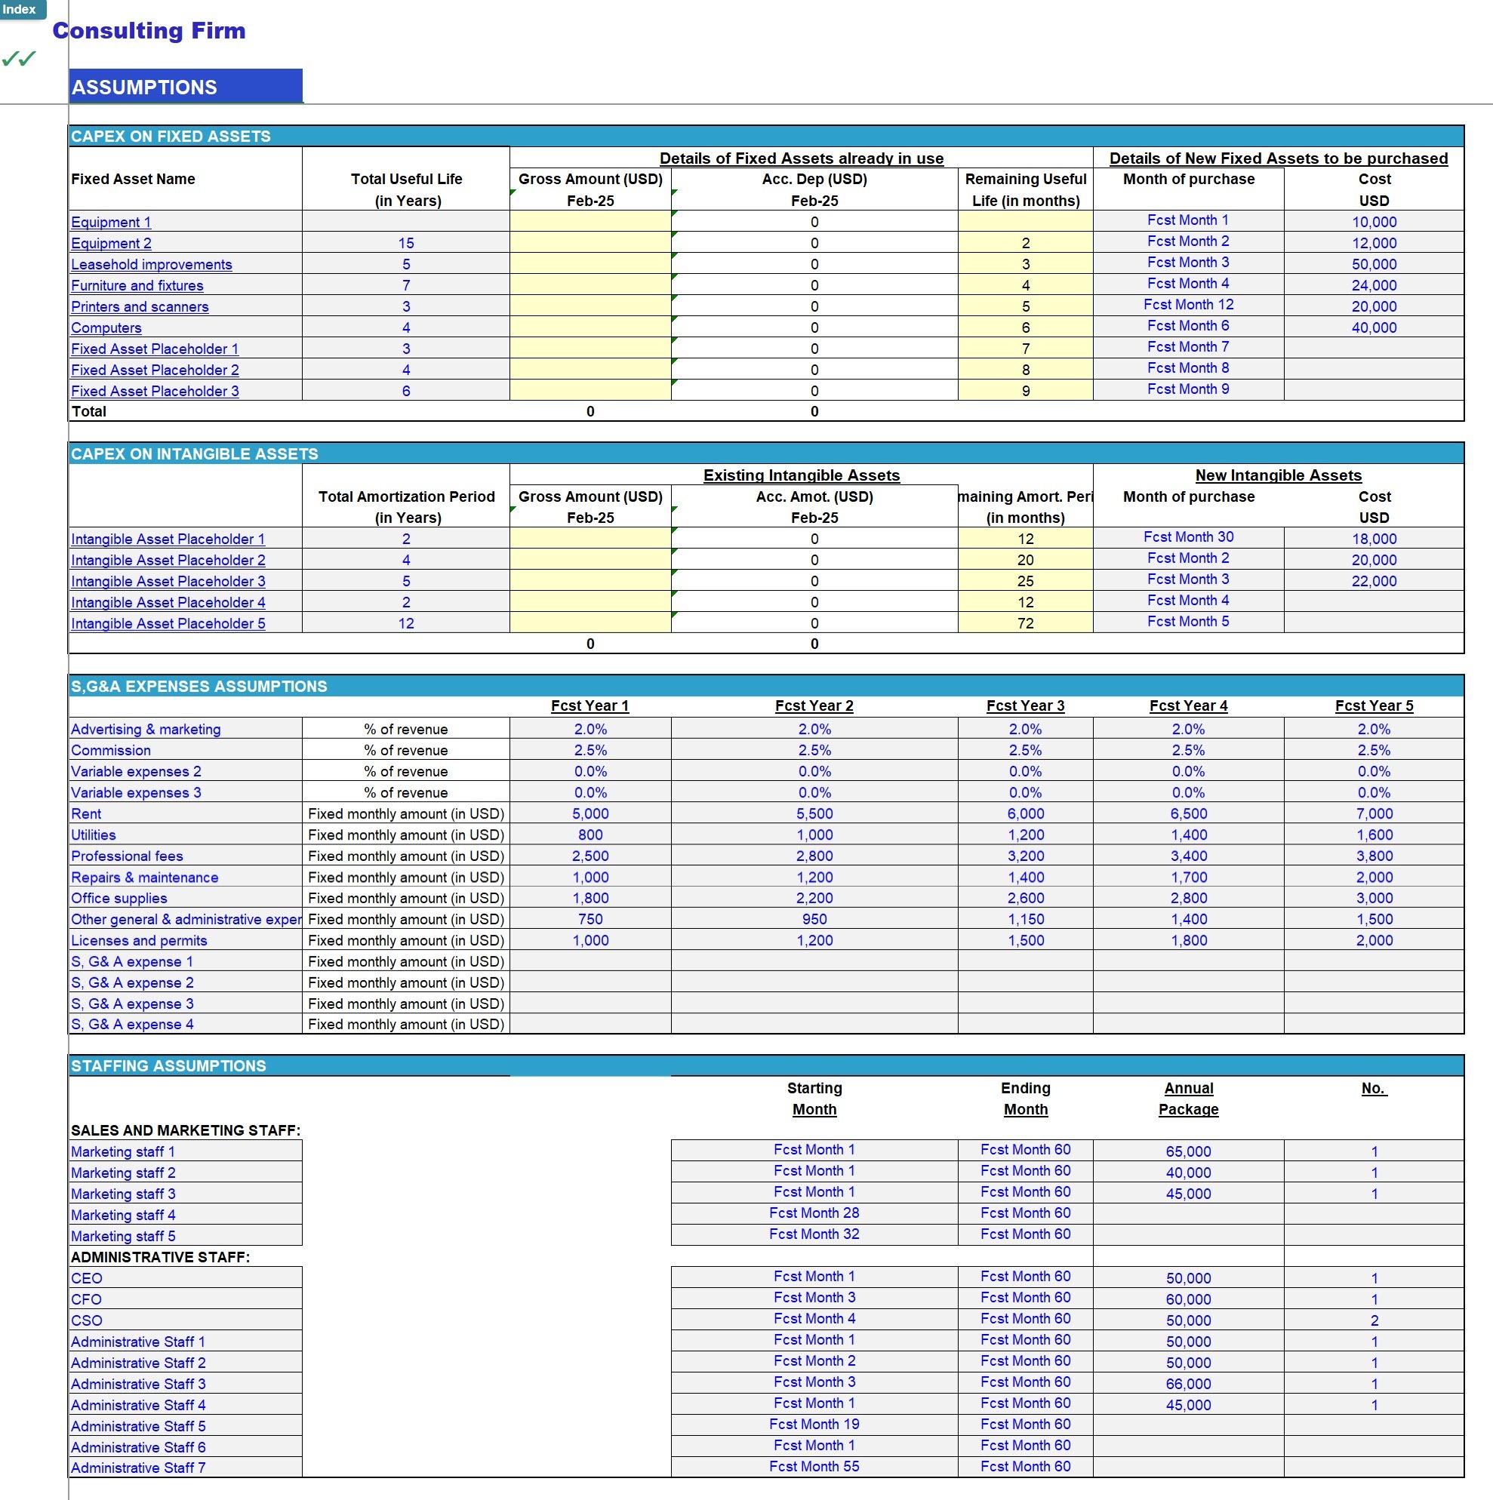The height and width of the screenshot is (1500, 1493).
Task: Open the Equipment 2 link
Action: point(111,243)
